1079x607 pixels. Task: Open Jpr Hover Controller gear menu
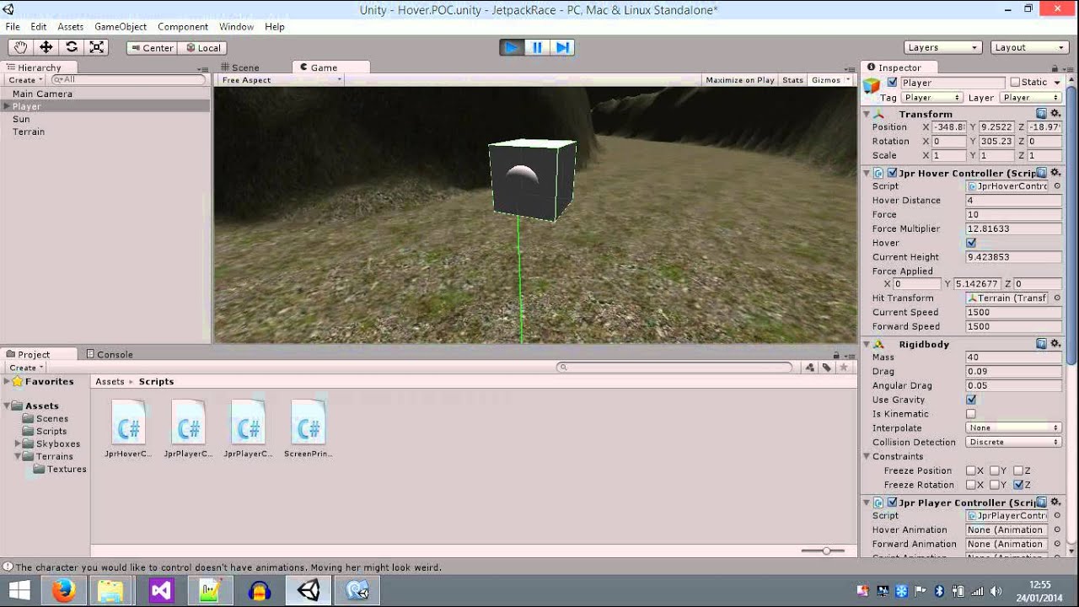pyautogui.click(x=1055, y=173)
